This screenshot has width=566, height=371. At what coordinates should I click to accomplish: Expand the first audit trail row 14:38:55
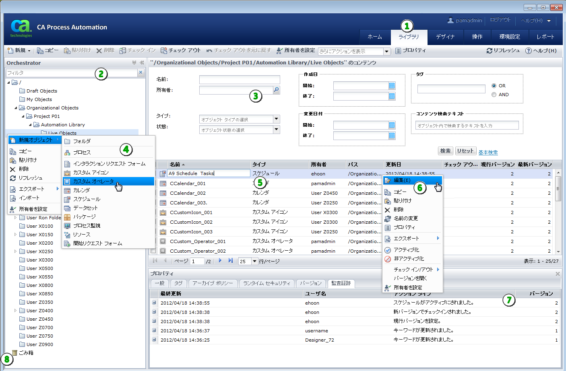[x=154, y=303]
